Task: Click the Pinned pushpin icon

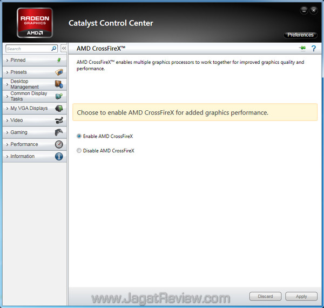Action: [x=59, y=60]
